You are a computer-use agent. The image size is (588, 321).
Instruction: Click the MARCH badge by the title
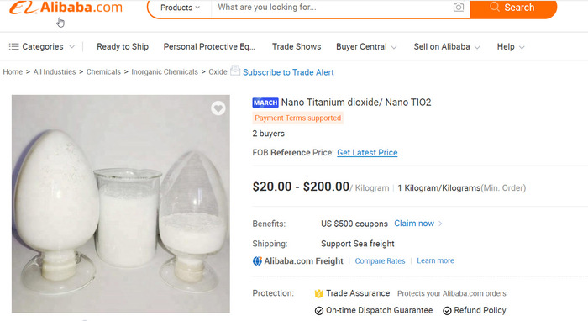click(265, 103)
